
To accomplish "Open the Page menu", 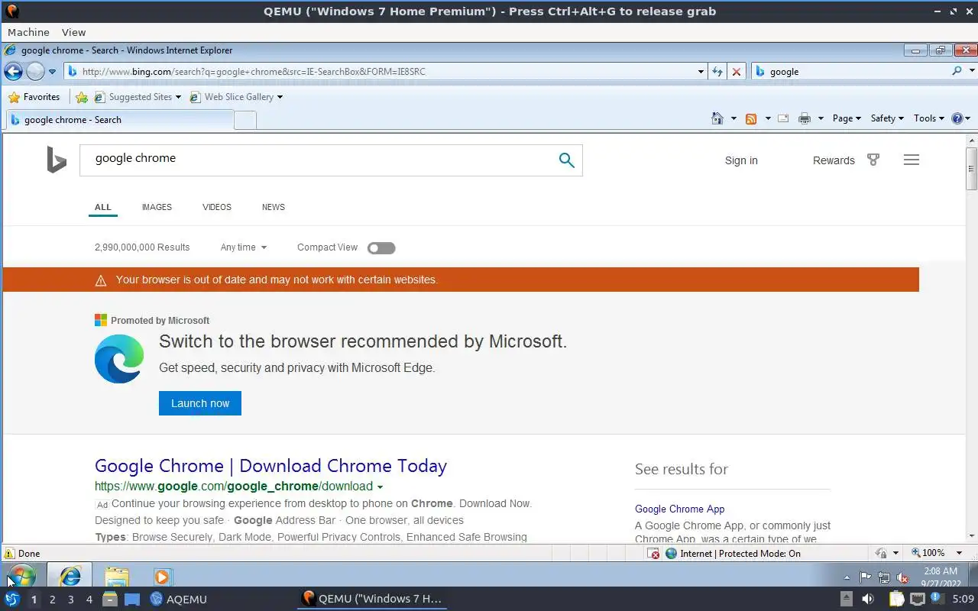I will click(847, 118).
